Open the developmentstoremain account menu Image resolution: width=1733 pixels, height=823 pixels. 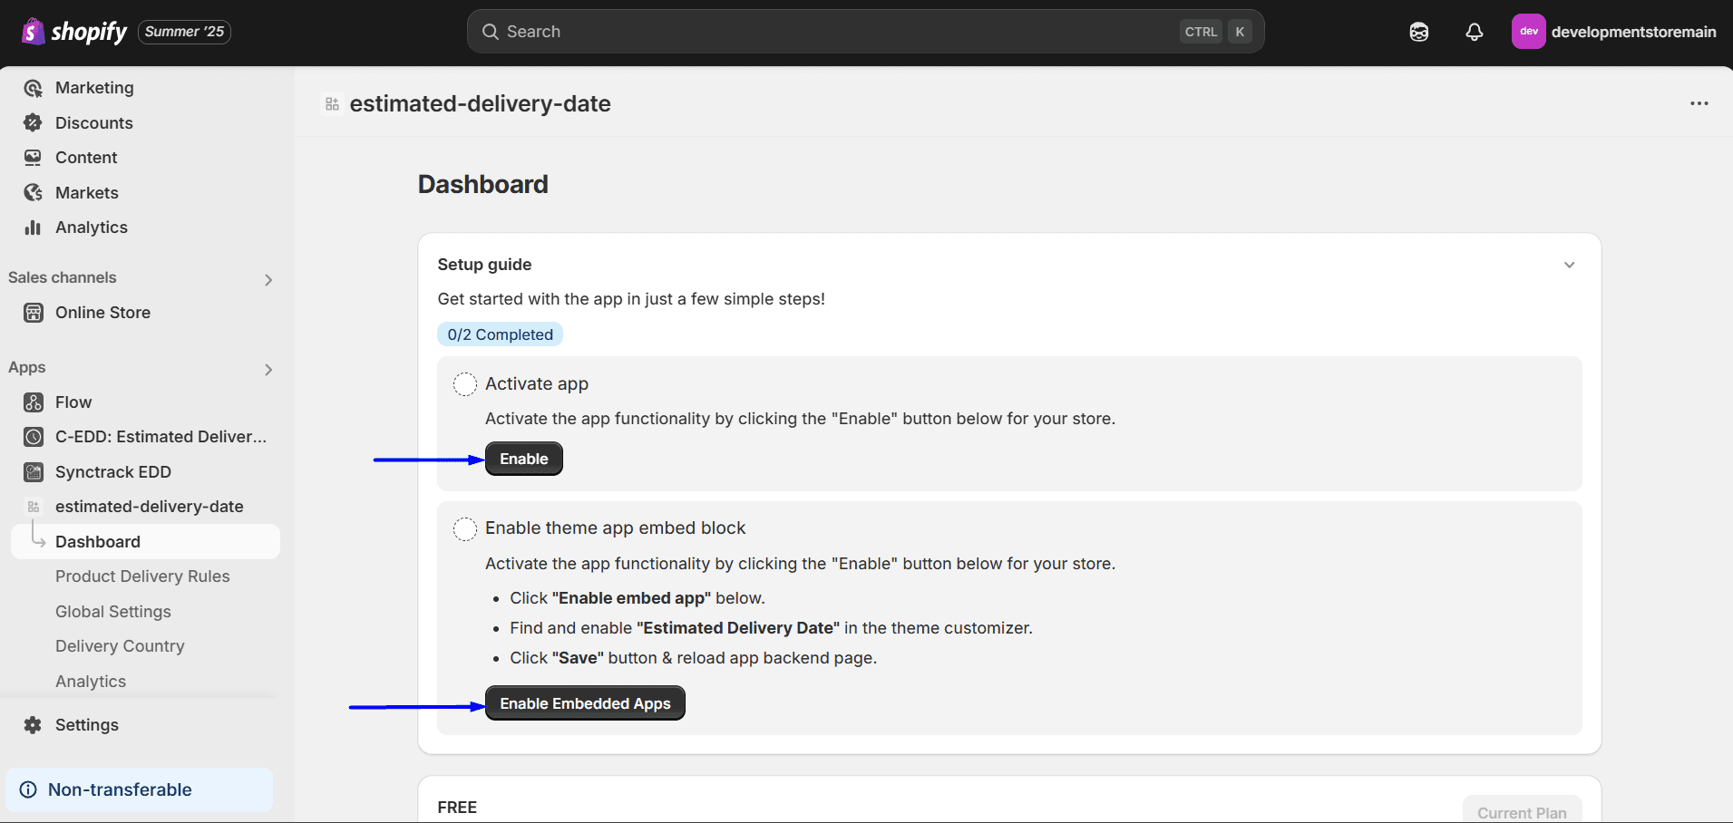[x=1614, y=32]
